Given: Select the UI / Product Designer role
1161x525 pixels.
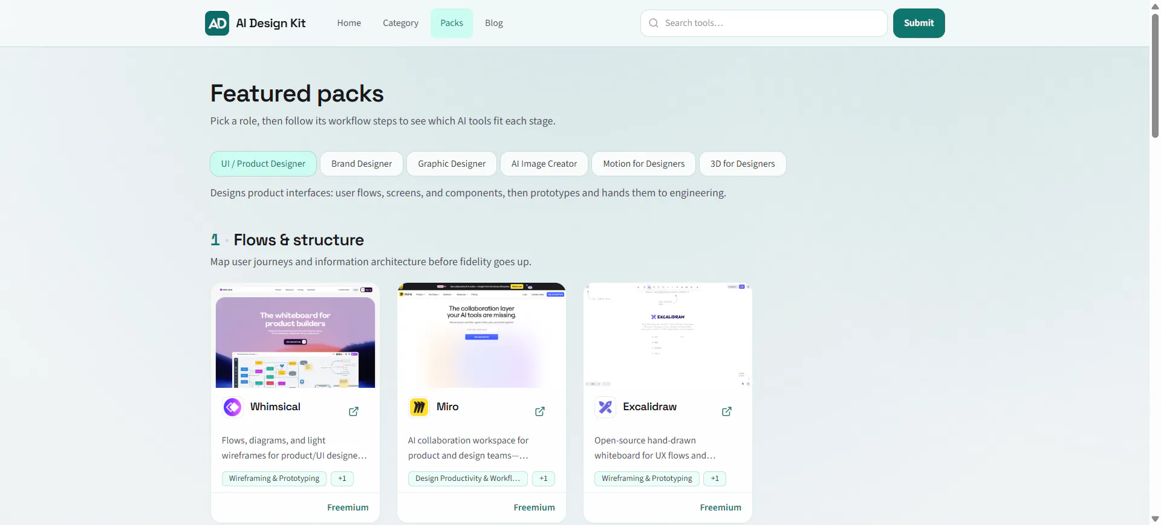Looking at the screenshot, I should click(263, 164).
